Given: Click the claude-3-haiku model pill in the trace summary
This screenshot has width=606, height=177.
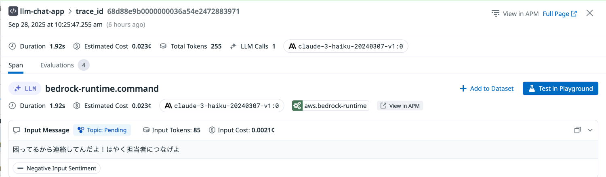Looking at the screenshot, I should click(x=346, y=46).
